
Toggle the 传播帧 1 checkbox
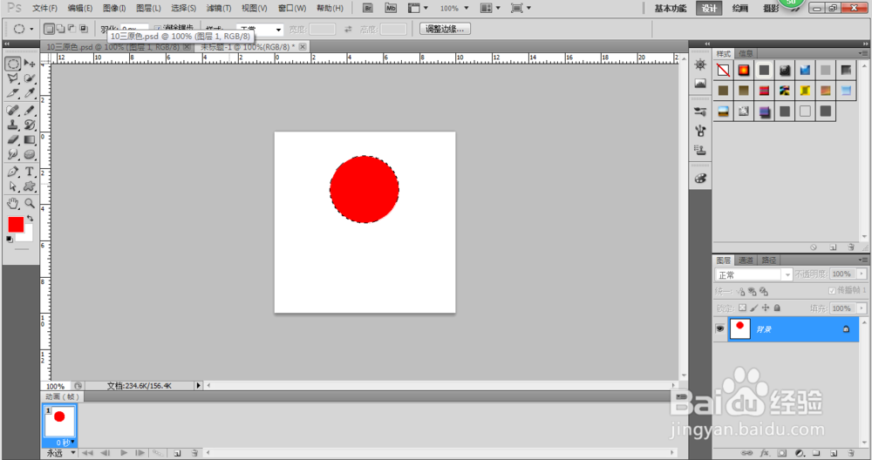tap(832, 291)
